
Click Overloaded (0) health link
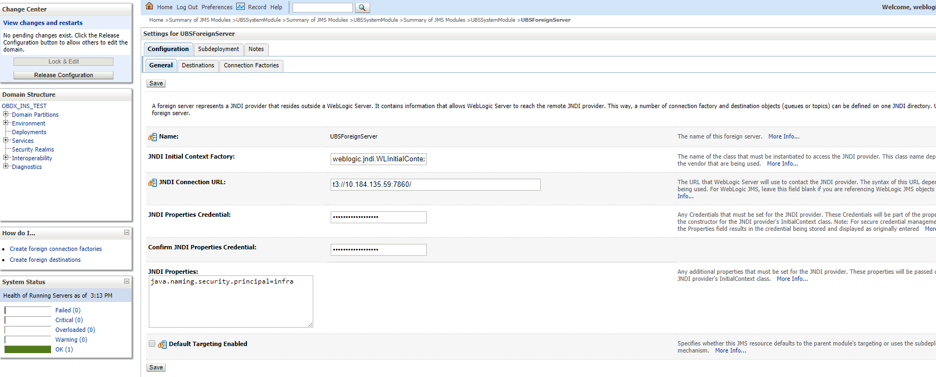coord(75,330)
